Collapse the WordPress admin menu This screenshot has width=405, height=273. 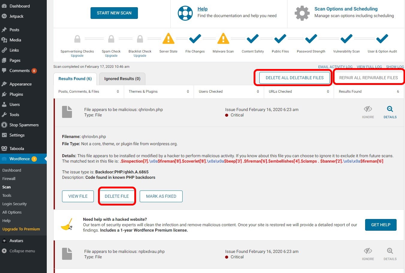coord(22,251)
